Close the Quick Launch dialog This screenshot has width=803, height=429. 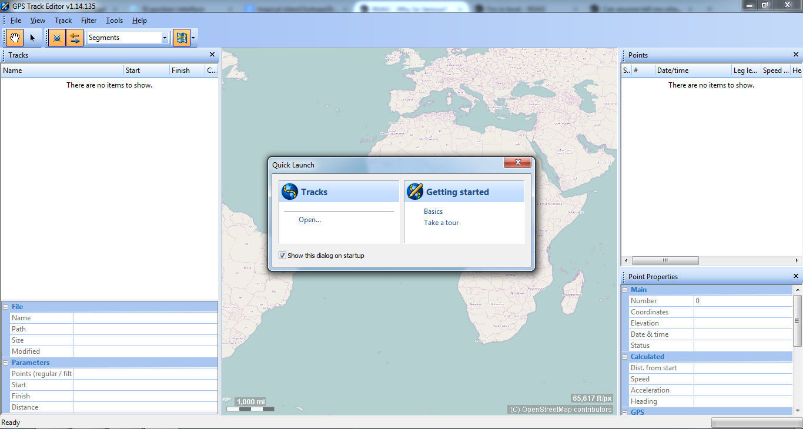518,163
